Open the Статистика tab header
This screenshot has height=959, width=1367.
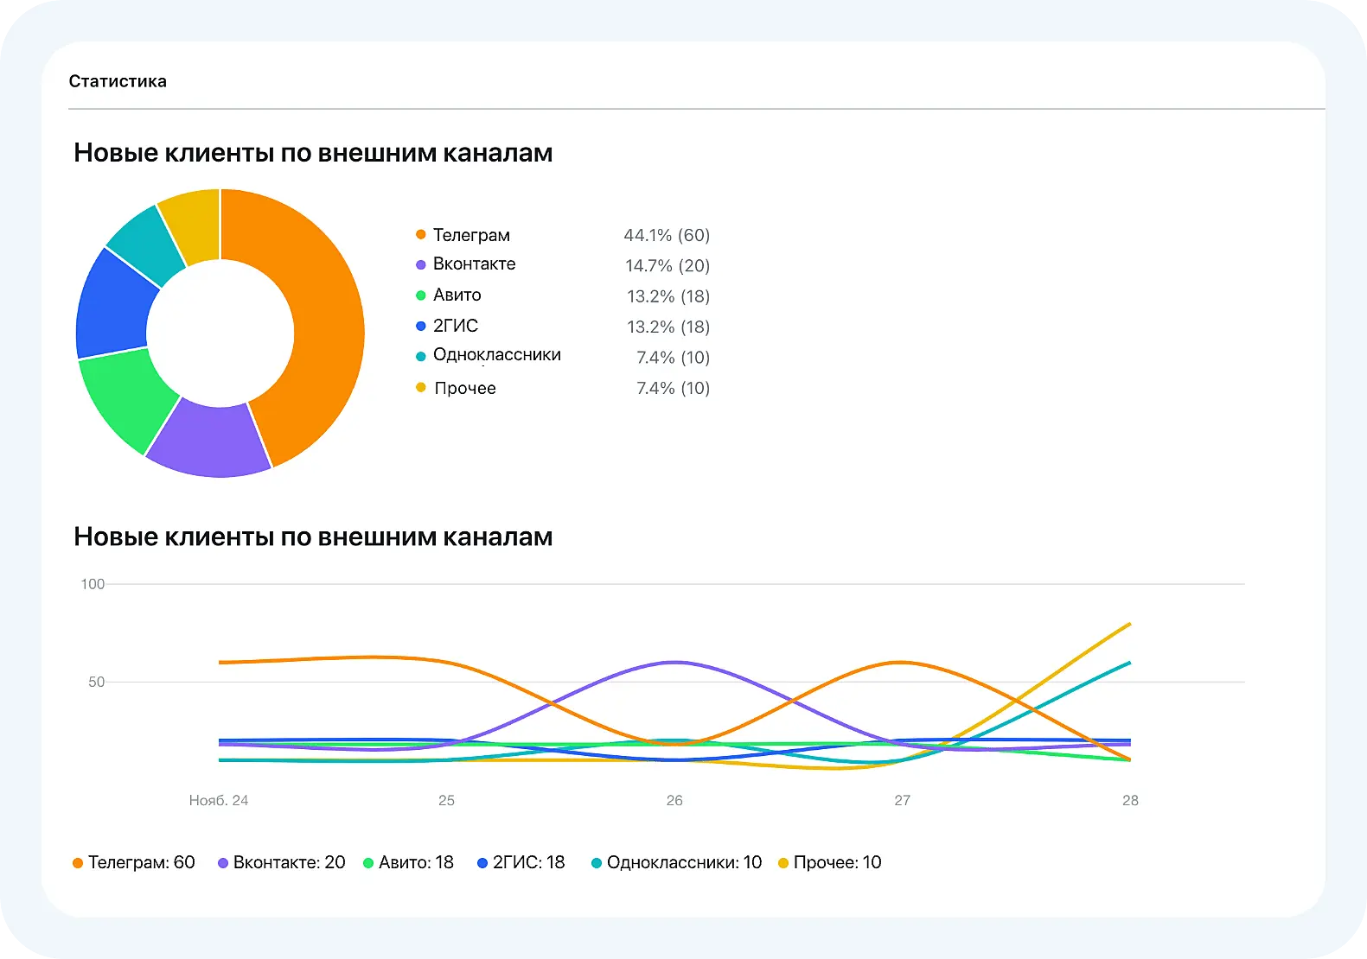click(x=118, y=81)
